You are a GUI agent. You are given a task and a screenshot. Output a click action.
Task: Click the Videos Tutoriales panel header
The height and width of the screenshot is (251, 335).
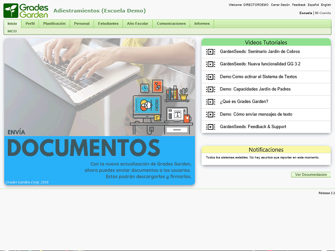click(x=266, y=42)
